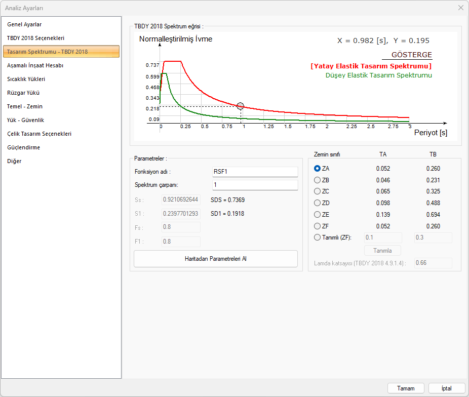Open Temel - Zemin settings
469x397 pixels.
[25, 106]
